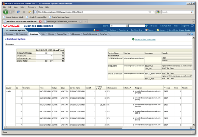Open the Tools menu
Screen dimensions: 198x137
tap(41, 7)
